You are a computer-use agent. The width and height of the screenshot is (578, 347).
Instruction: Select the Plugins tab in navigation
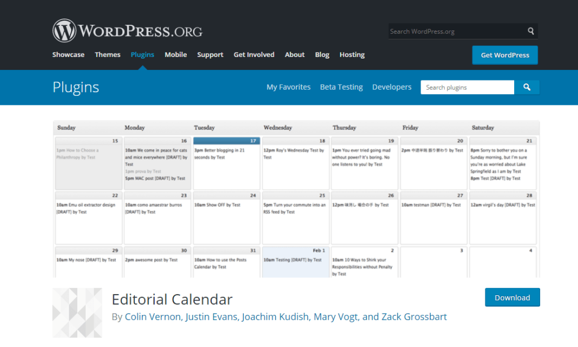coord(142,55)
